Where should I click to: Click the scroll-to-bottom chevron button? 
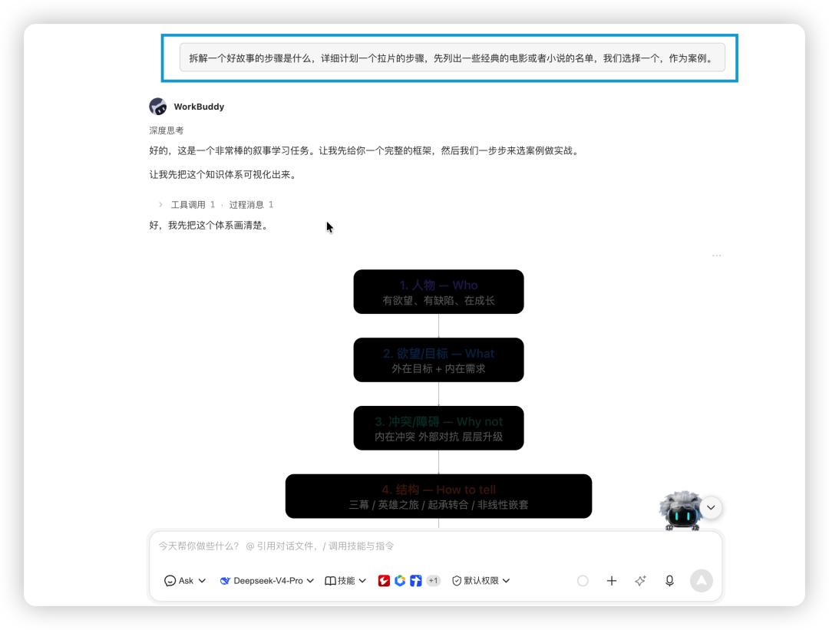[711, 507]
